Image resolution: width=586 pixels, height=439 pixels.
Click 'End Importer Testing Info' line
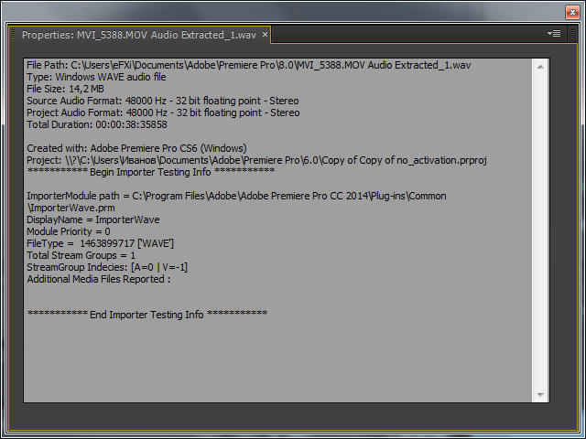[x=147, y=315]
